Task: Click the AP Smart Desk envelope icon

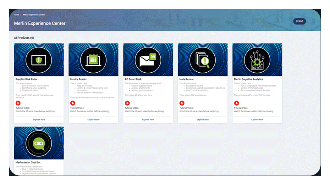Action: click(x=148, y=60)
